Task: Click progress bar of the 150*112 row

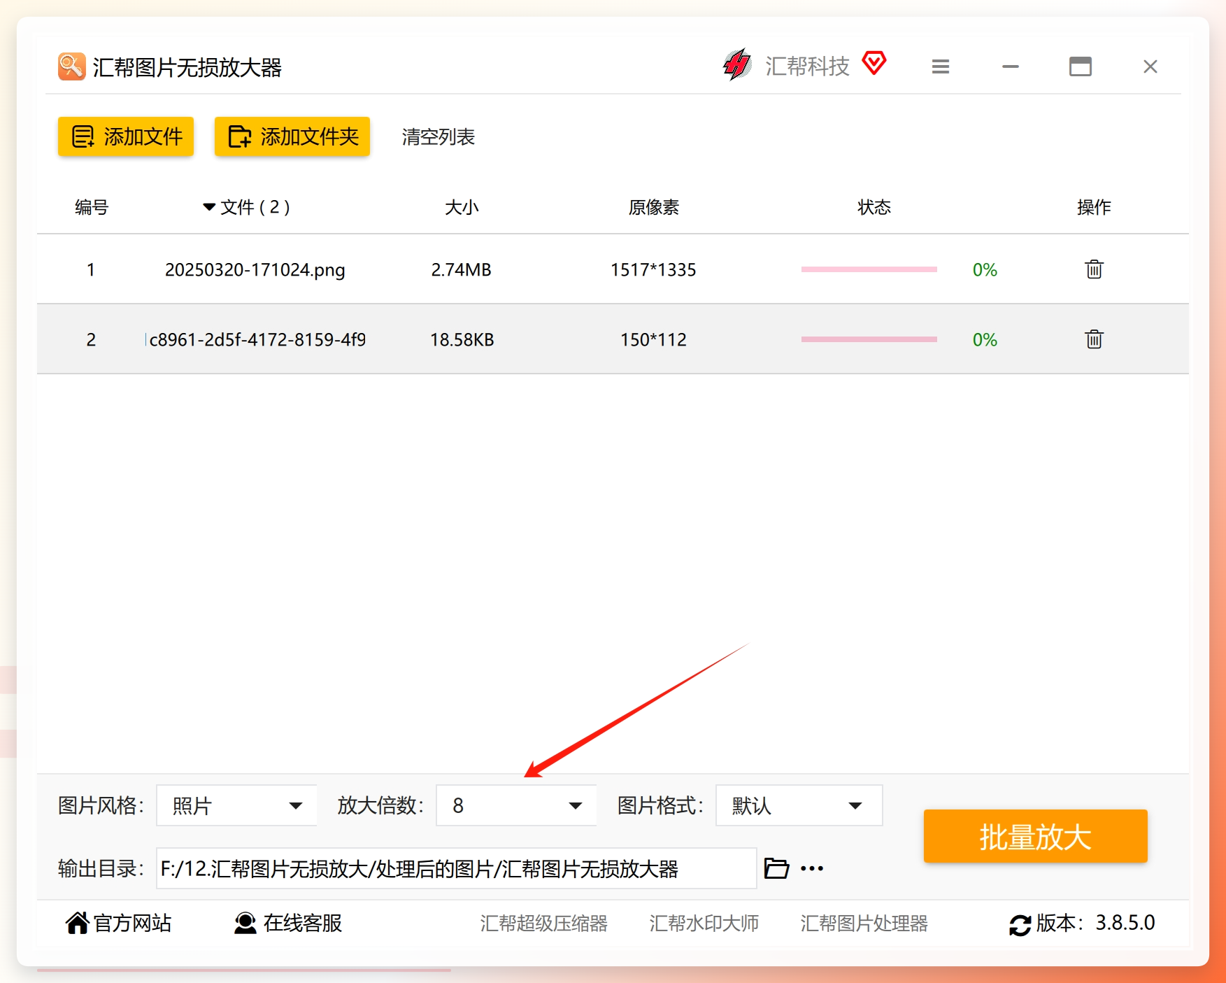Action: tap(869, 339)
